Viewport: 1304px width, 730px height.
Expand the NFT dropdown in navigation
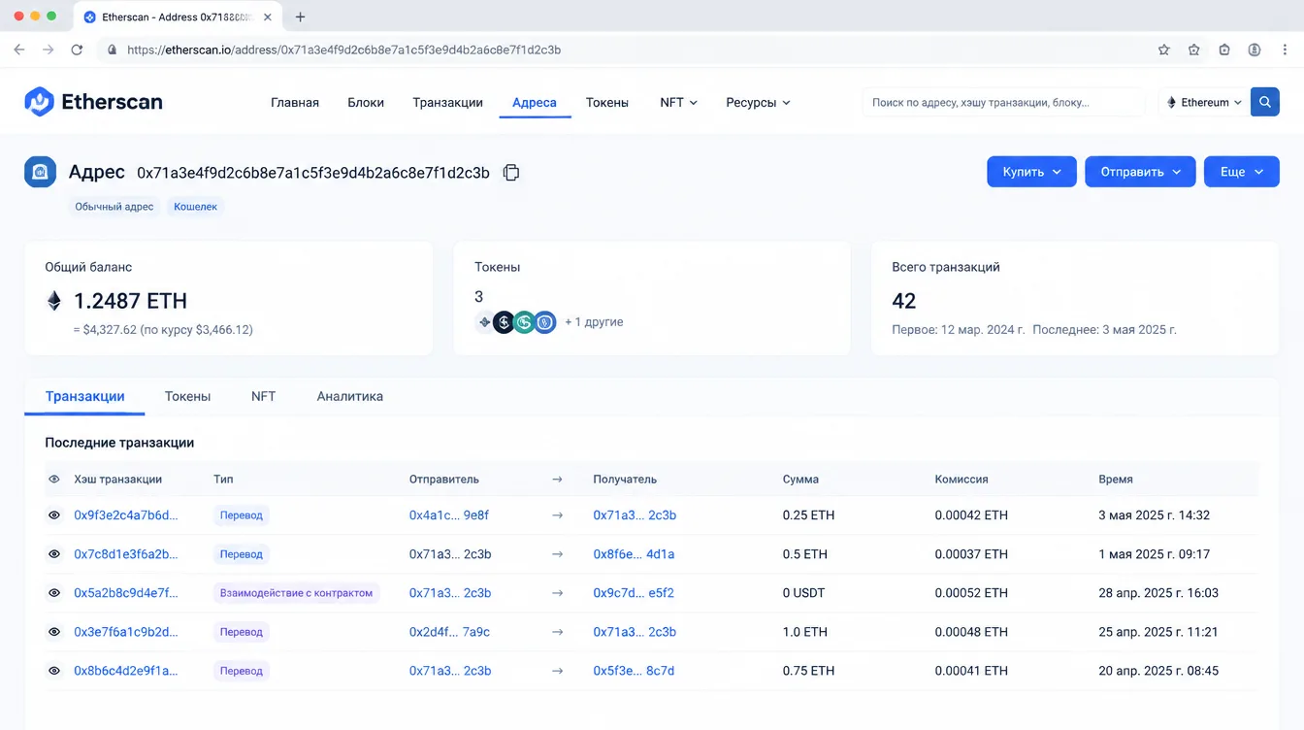pos(678,102)
